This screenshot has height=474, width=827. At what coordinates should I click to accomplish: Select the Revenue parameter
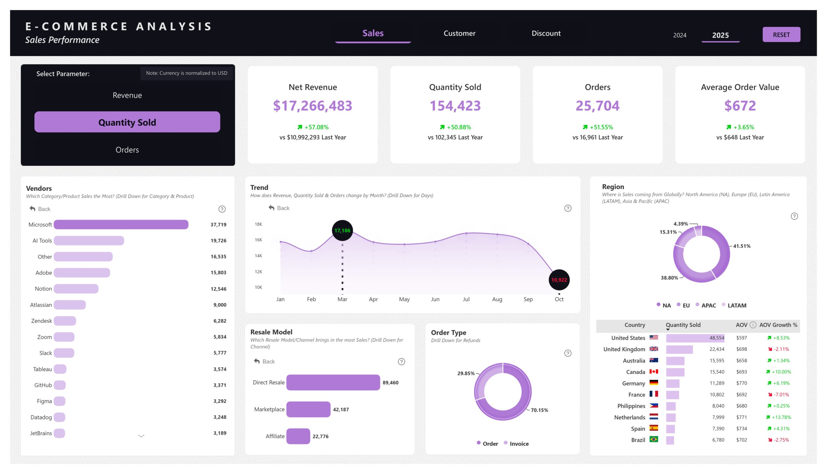pos(127,95)
